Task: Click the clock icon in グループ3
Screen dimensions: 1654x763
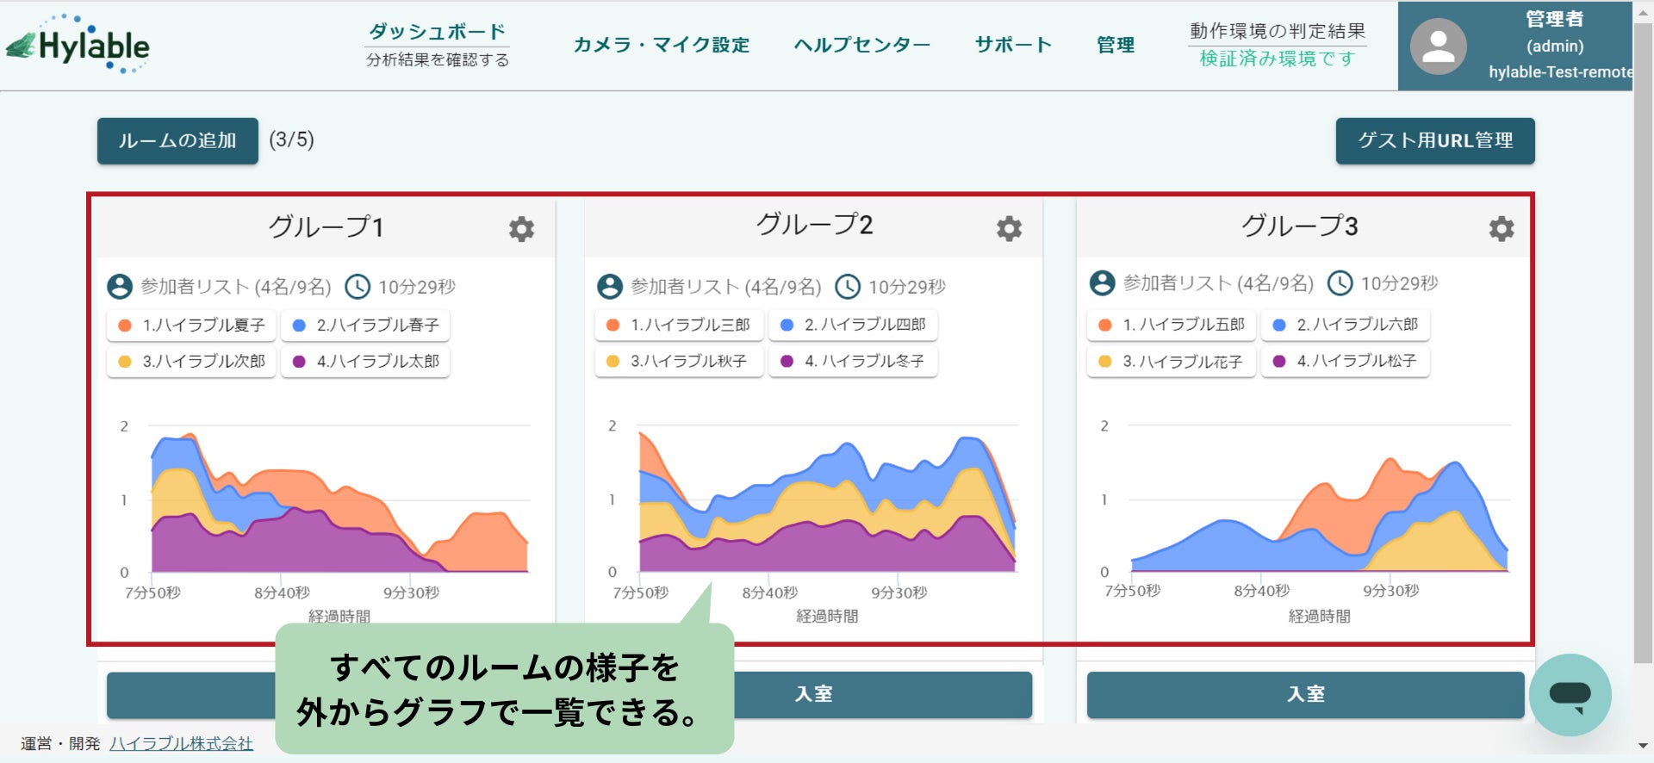Action: click(x=1340, y=282)
